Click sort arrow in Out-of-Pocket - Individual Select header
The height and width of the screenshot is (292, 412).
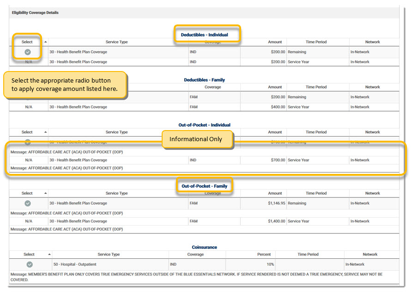[45, 132]
